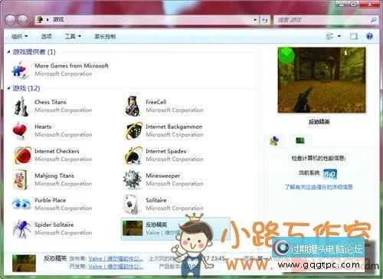Select the Hearts game icon
Screen dimensions: 383x279
point(20,131)
